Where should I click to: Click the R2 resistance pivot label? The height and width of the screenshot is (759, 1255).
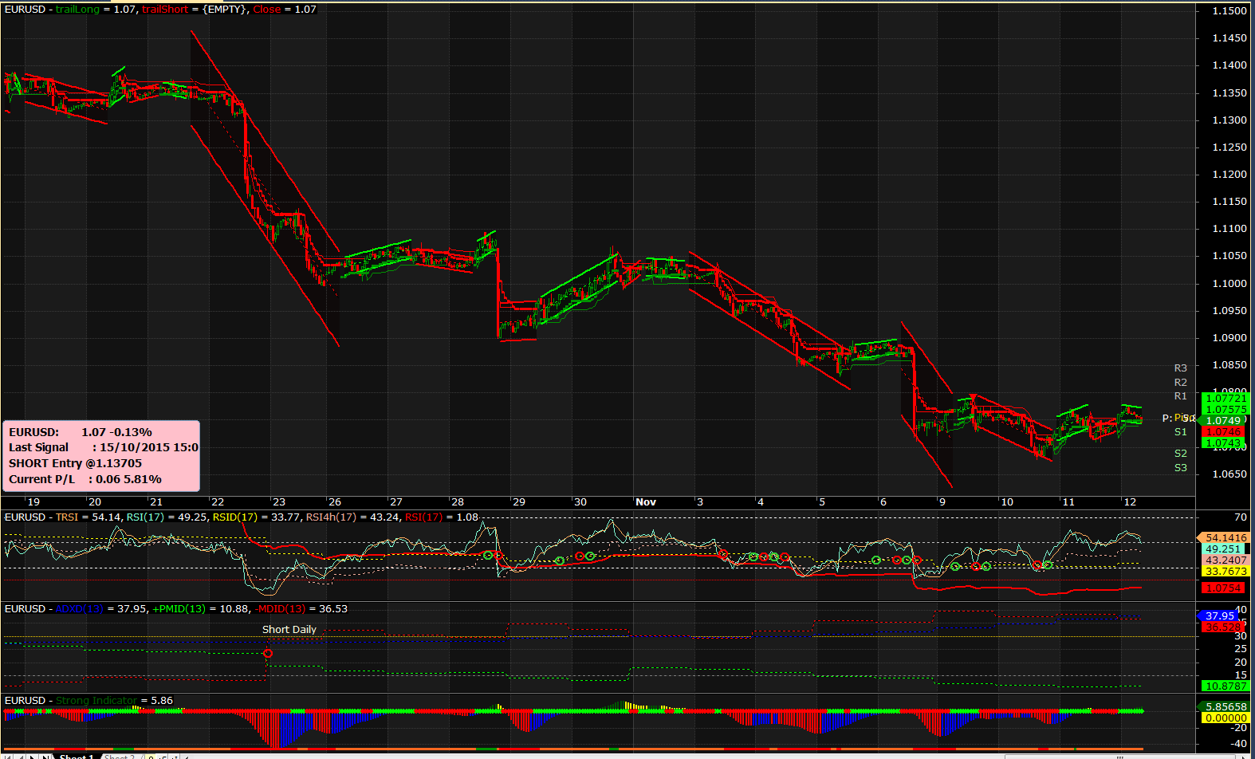(1180, 382)
